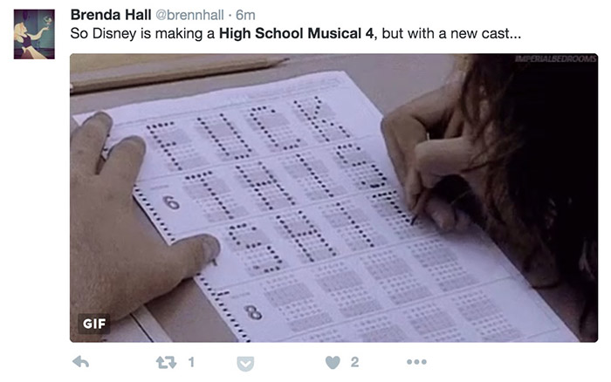Image resolution: width=611 pixels, height=382 pixels.
Task: Click the IMPERIALBEDROOMS watermark on the GIF
Action: pos(555,59)
